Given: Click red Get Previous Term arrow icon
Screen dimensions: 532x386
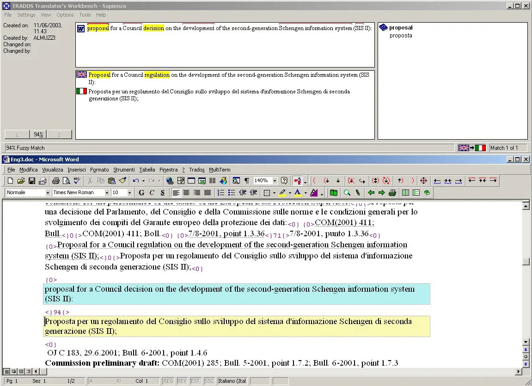Looking at the screenshot, I should pyautogui.click(x=471, y=180).
